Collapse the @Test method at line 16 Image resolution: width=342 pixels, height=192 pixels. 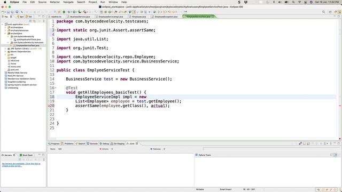[x=56, y=87]
